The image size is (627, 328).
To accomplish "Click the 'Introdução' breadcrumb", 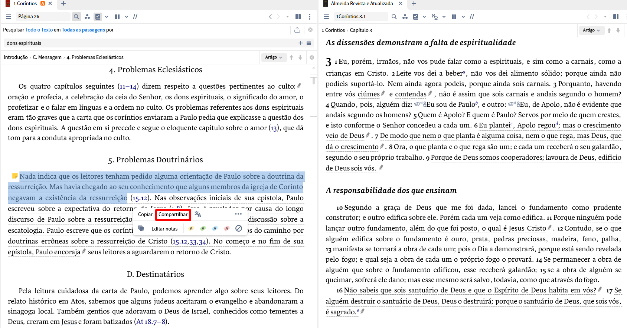I will 16,57.
